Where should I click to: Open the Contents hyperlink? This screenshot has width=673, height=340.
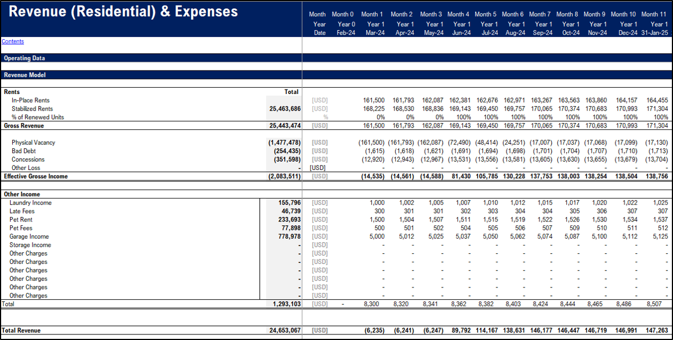pyautogui.click(x=12, y=41)
